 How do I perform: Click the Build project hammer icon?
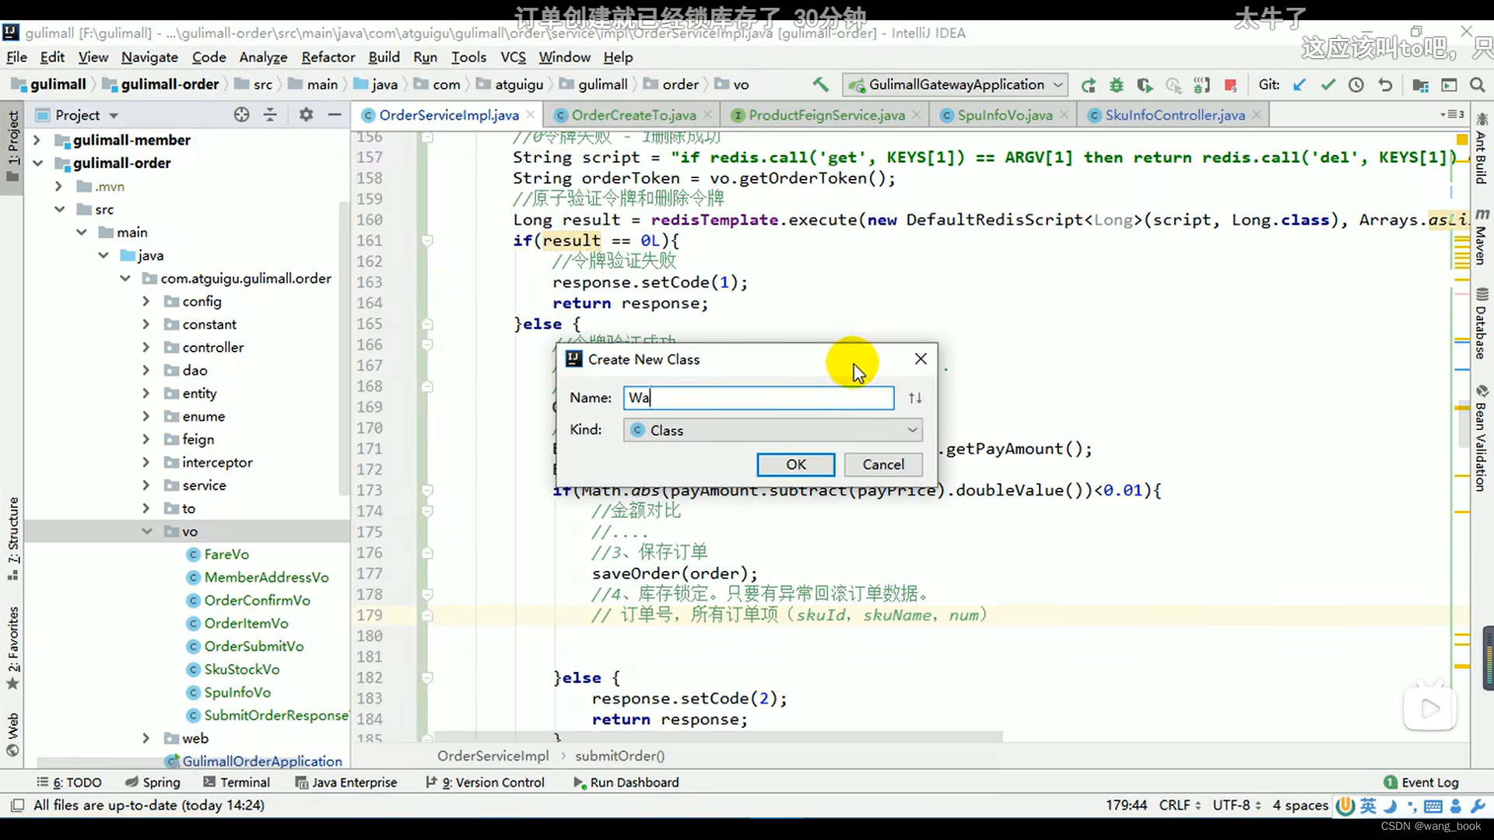click(820, 85)
